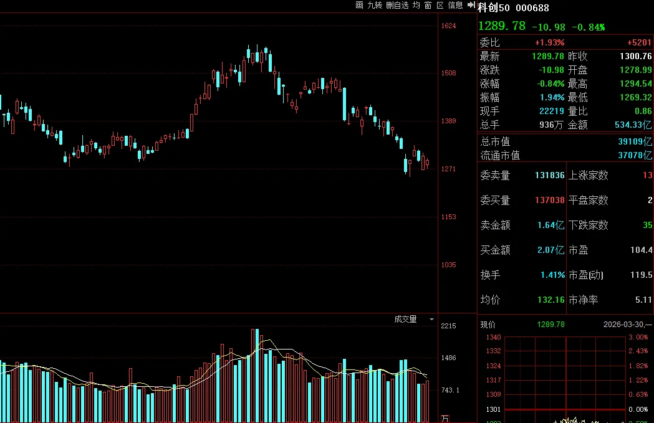This screenshot has width=654, height=423.
Task: Click the 换手 value 1.41%
Action: [x=552, y=275]
